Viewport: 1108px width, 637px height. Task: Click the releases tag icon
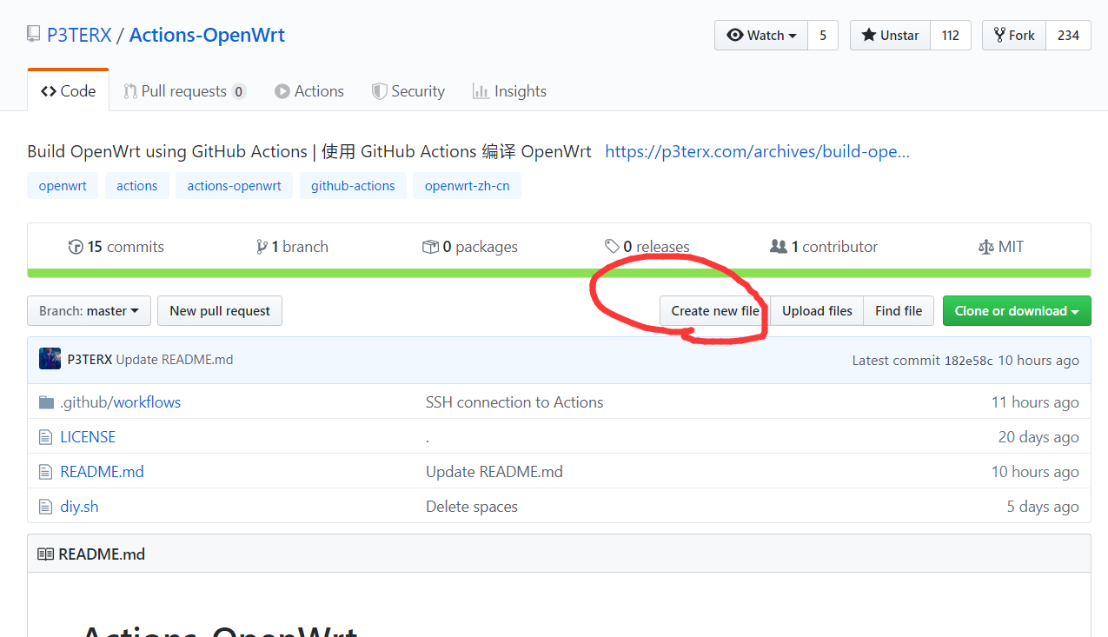(612, 247)
